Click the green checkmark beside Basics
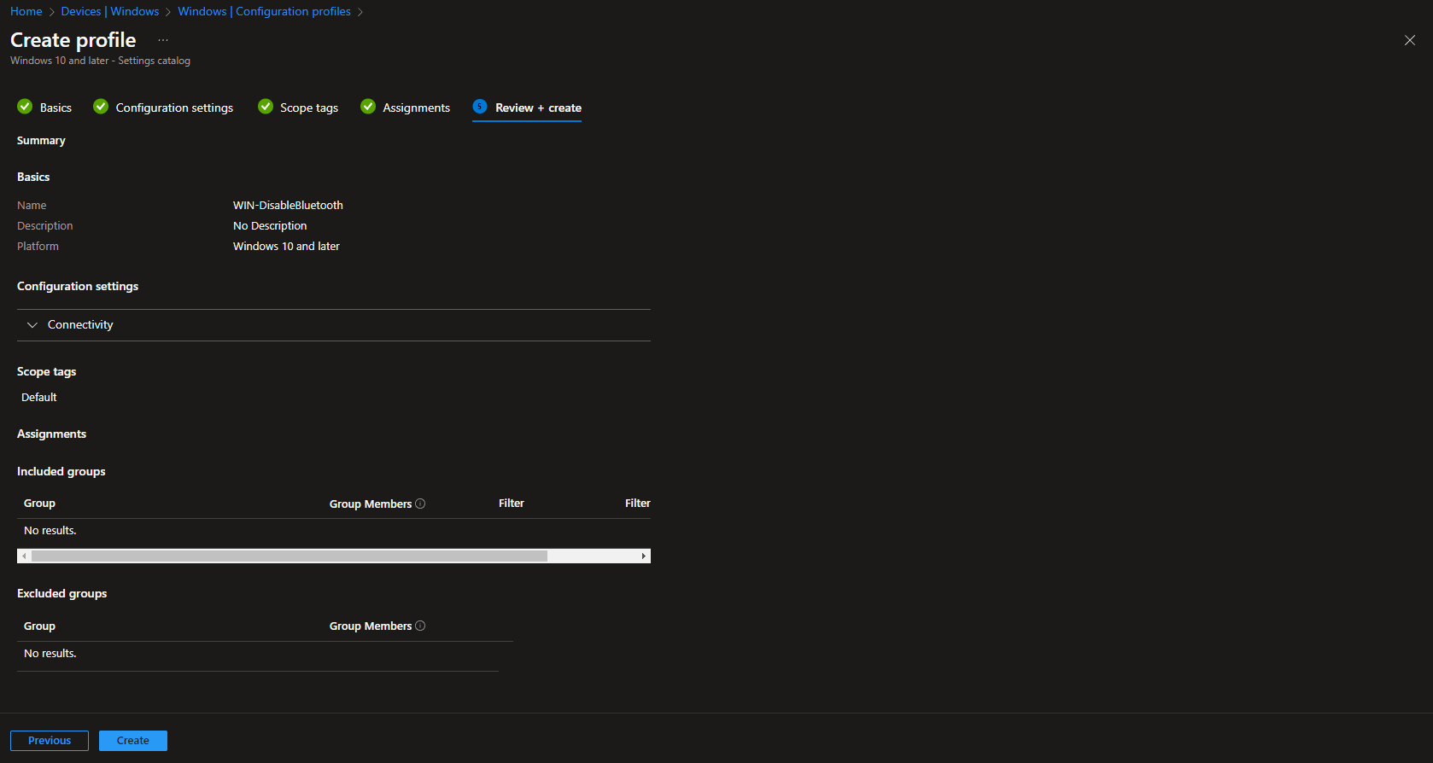This screenshot has width=1433, height=763. (25, 107)
